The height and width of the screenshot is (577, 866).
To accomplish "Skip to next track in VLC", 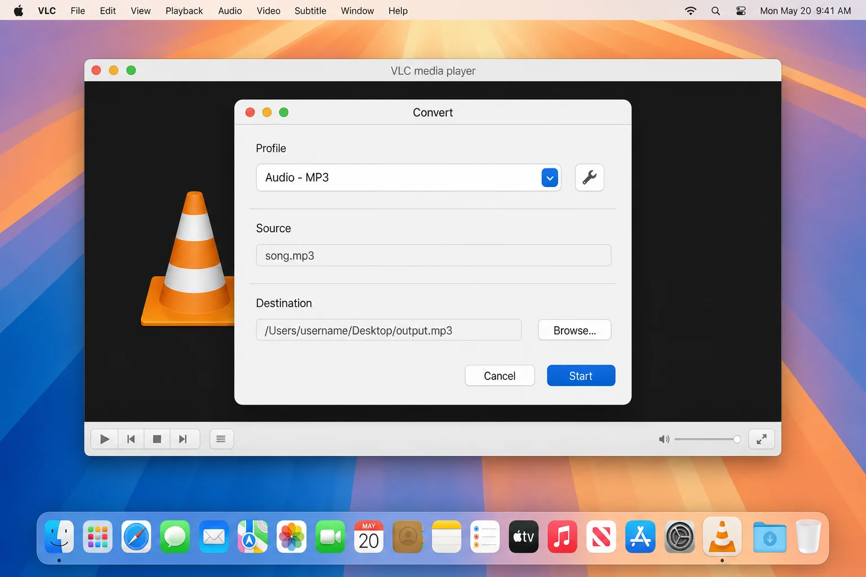I will point(183,439).
